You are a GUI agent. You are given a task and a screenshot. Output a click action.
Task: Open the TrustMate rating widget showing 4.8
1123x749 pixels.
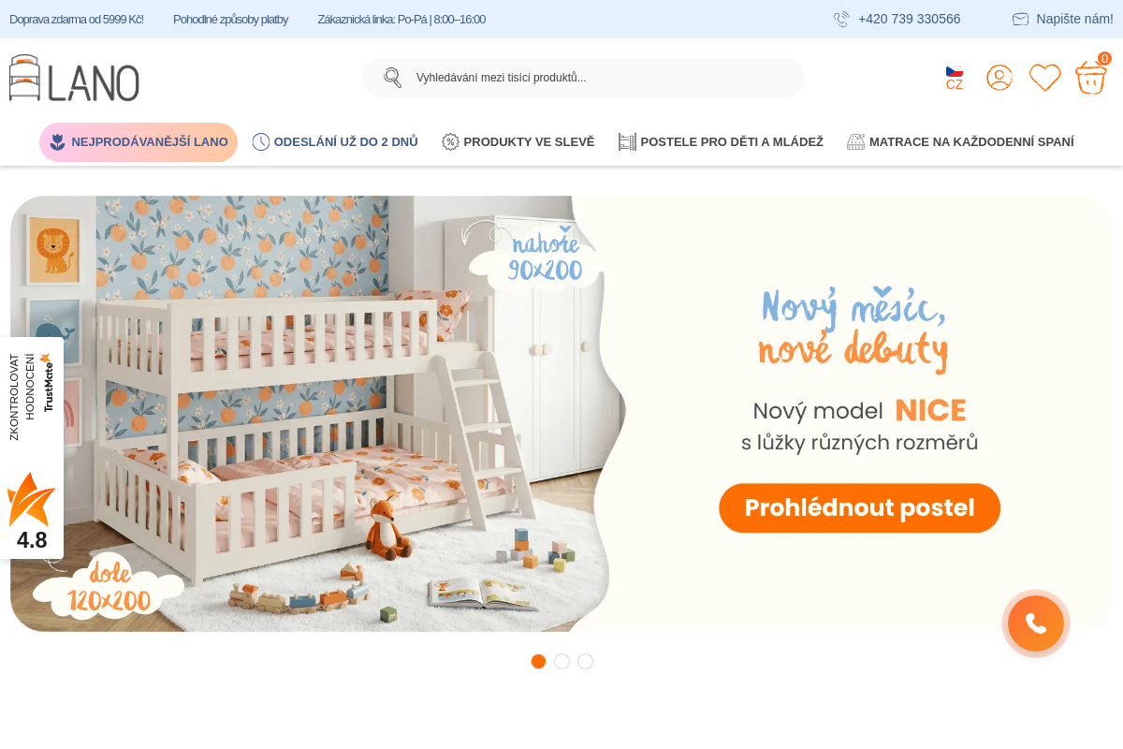tap(32, 448)
